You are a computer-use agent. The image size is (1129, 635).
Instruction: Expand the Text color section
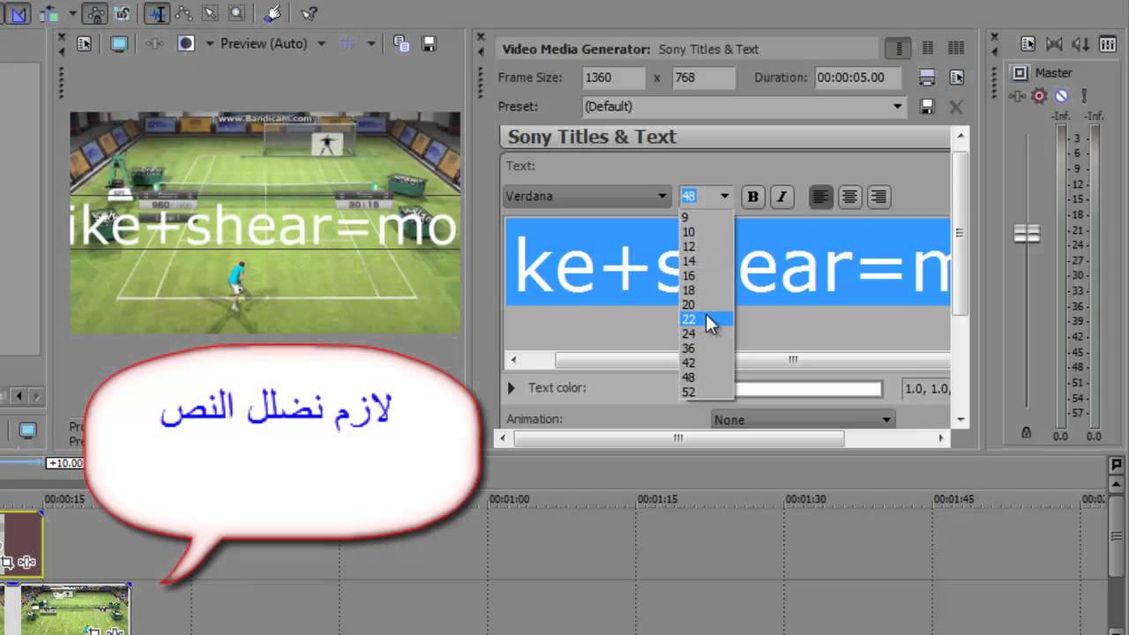[512, 388]
